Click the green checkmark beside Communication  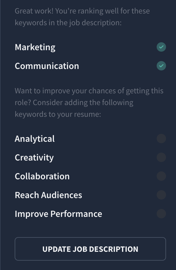161,66
